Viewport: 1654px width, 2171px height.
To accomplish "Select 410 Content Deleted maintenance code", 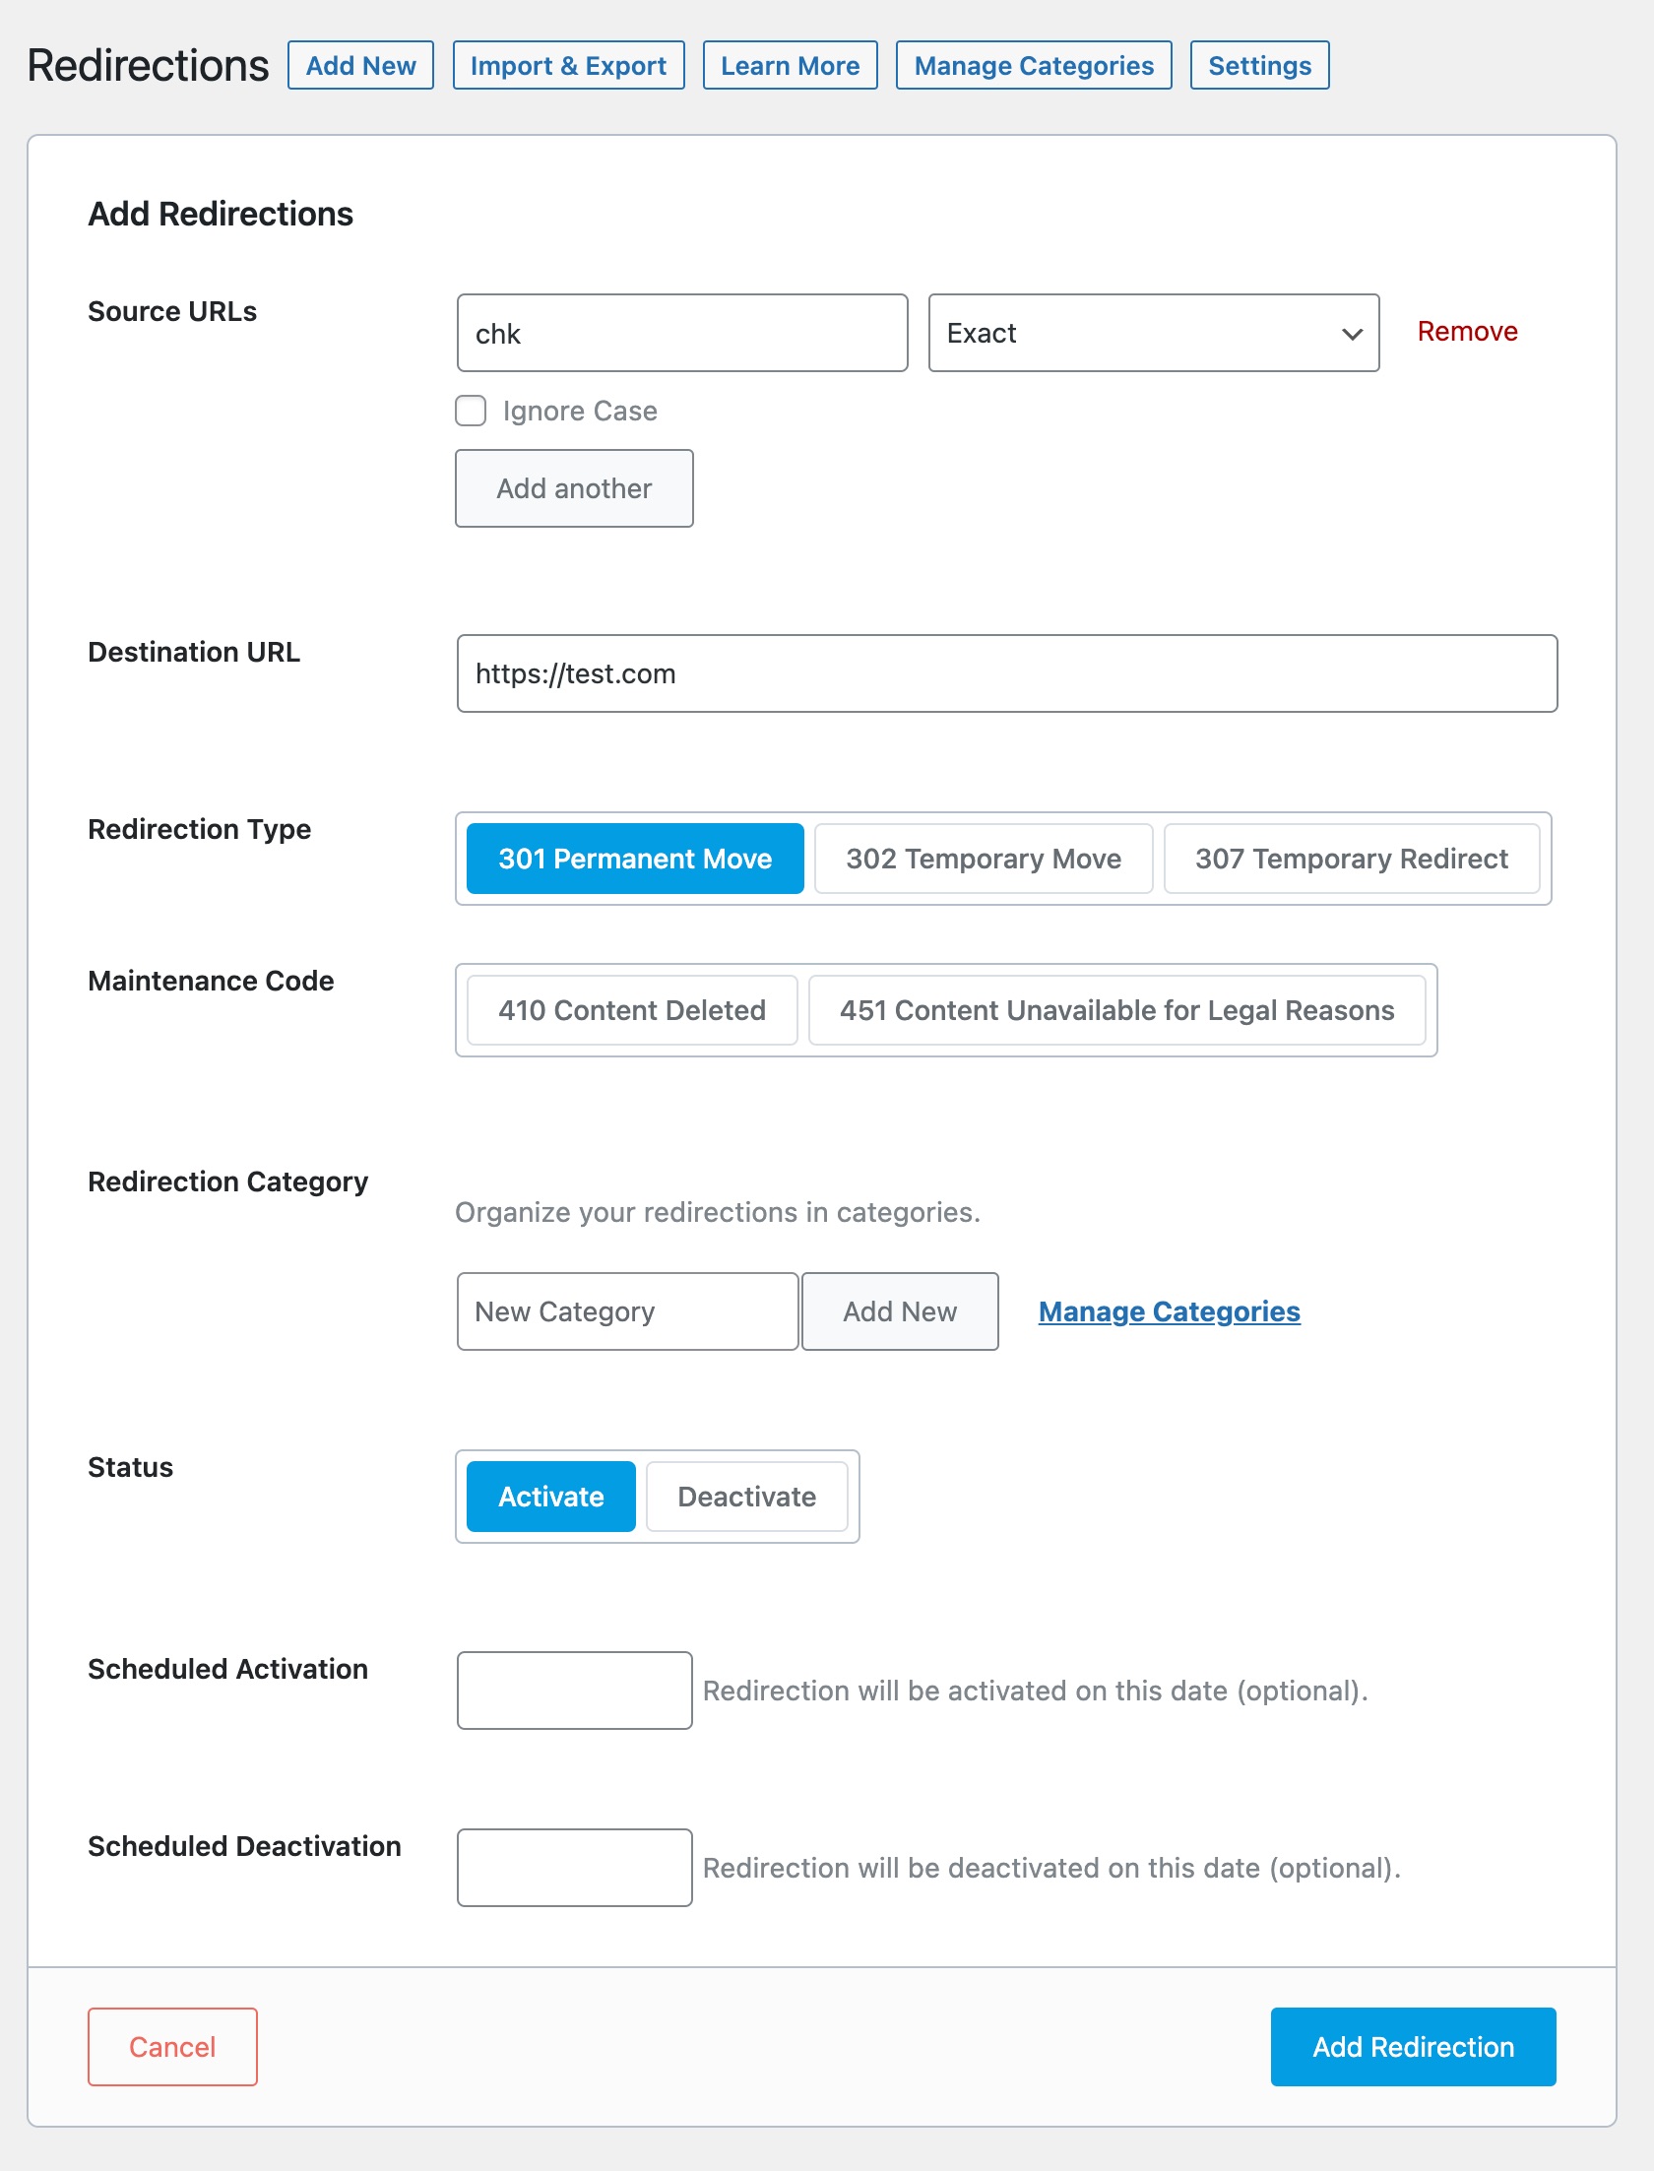I will pos(632,1010).
